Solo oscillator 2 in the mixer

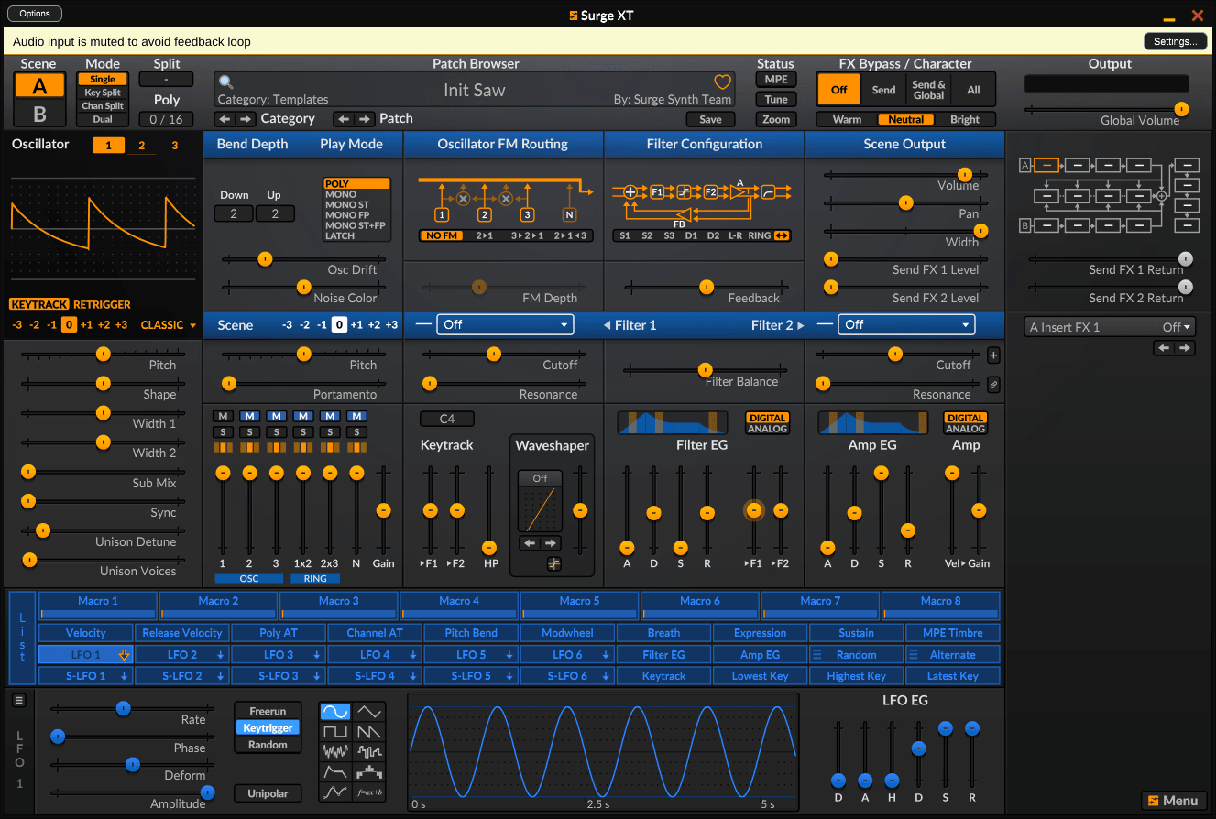(x=249, y=432)
